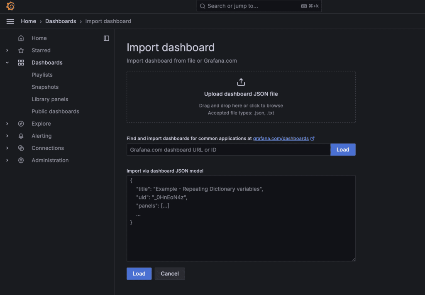Click 'Accepted file types: .json, .txt' text
This screenshot has height=295, width=425.
(241, 113)
